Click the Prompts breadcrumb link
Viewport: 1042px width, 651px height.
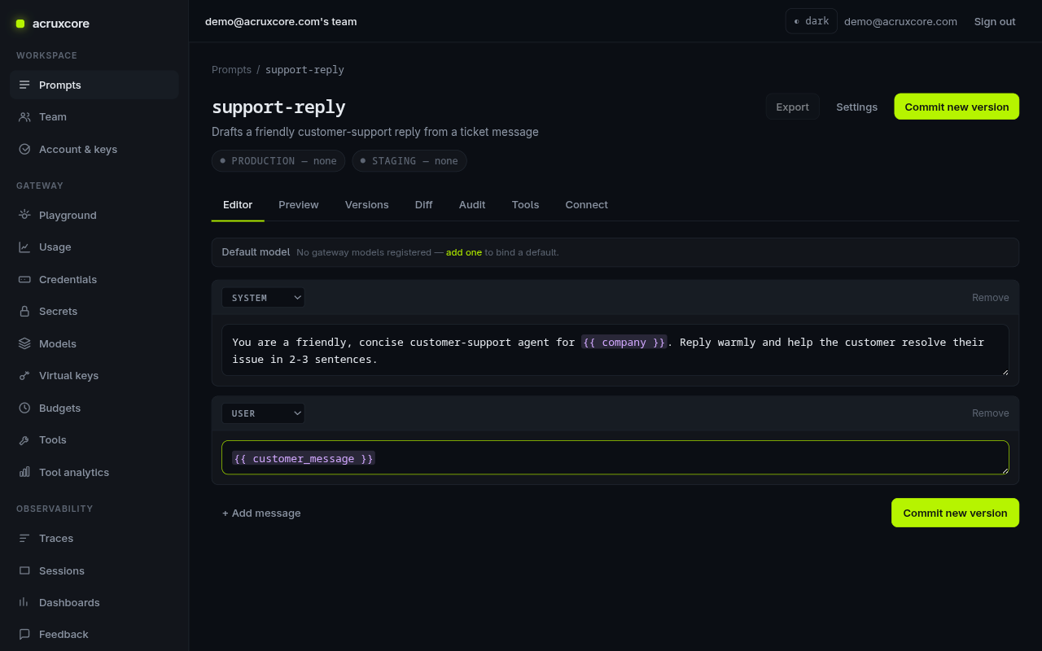point(231,69)
